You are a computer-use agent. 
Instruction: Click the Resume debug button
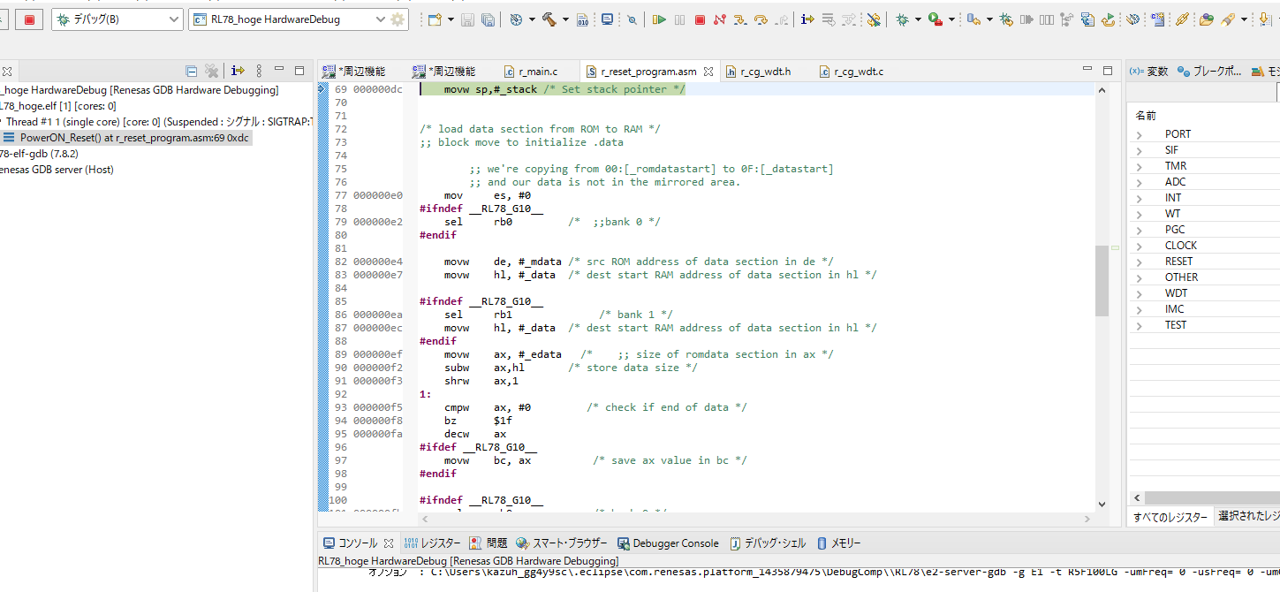tap(659, 19)
